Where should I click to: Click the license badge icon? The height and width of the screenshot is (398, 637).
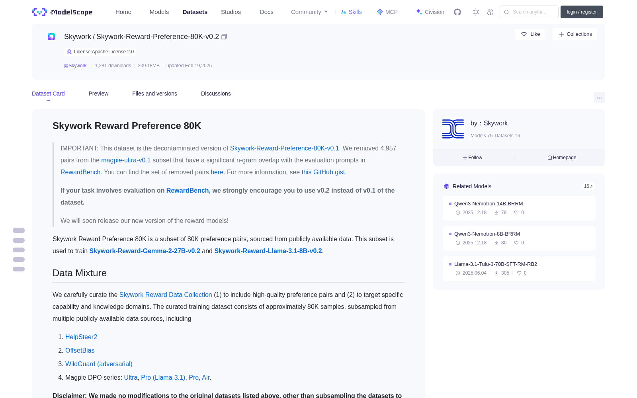pos(69,52)
